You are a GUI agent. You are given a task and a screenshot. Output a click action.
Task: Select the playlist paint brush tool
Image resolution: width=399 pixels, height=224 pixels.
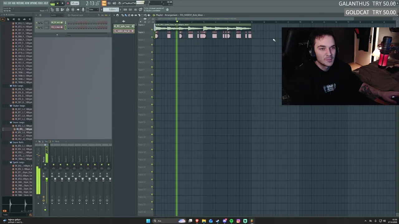coord(126,15)
